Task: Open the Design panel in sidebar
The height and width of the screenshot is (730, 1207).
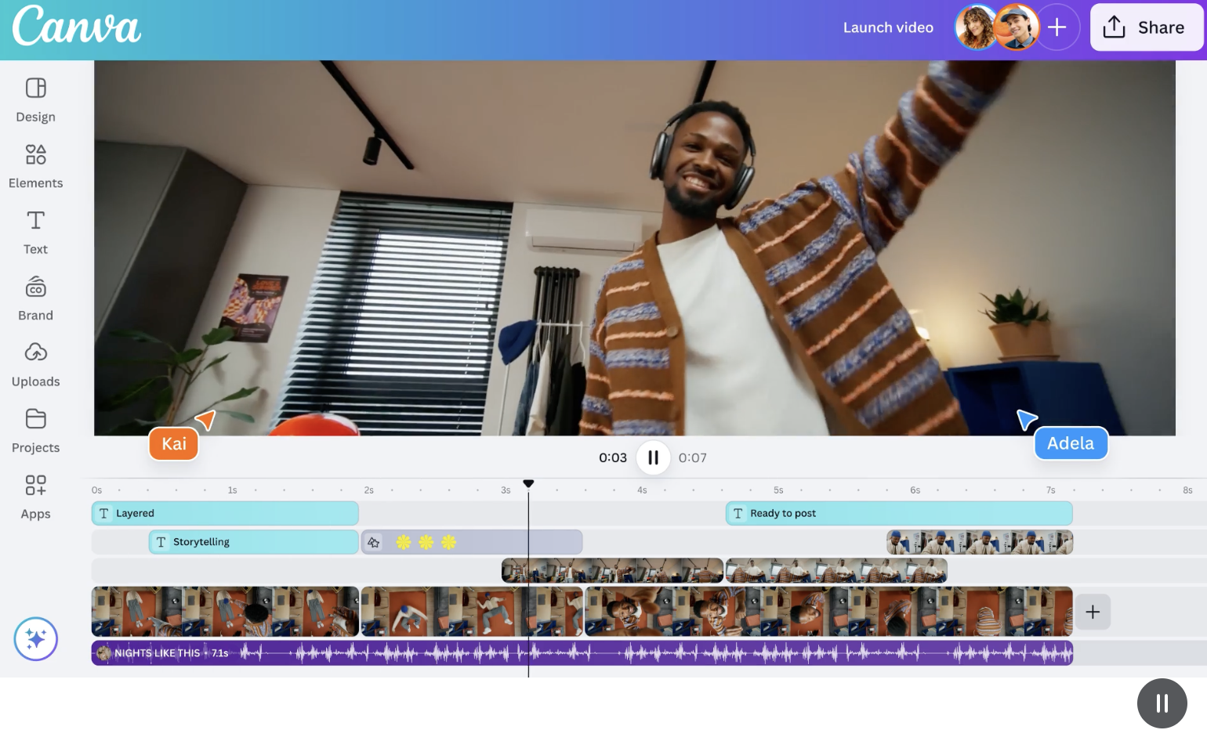Action: point(35,100)
